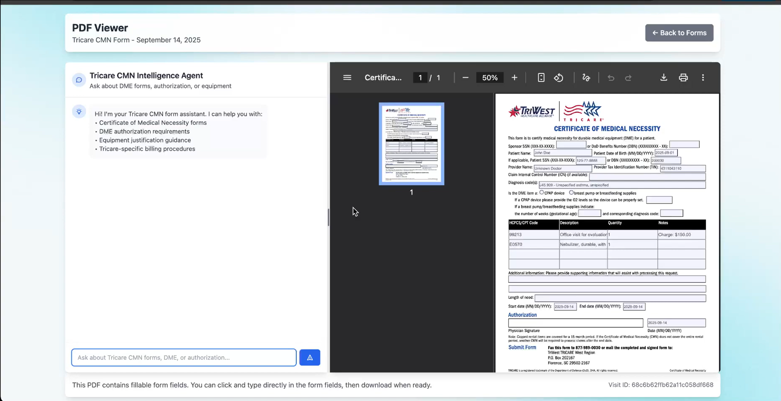The height and width of the screenshot is (401, 781).
Task: Go Back to Forms
Action: [679, 33]
